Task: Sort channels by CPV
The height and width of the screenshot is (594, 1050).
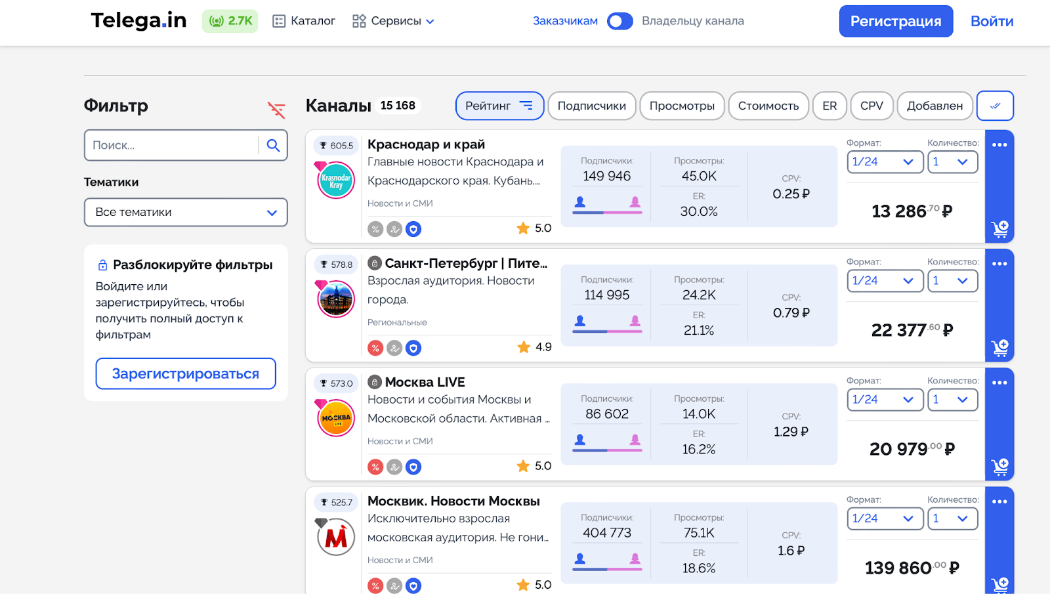Action: click(x=871, y=106)
